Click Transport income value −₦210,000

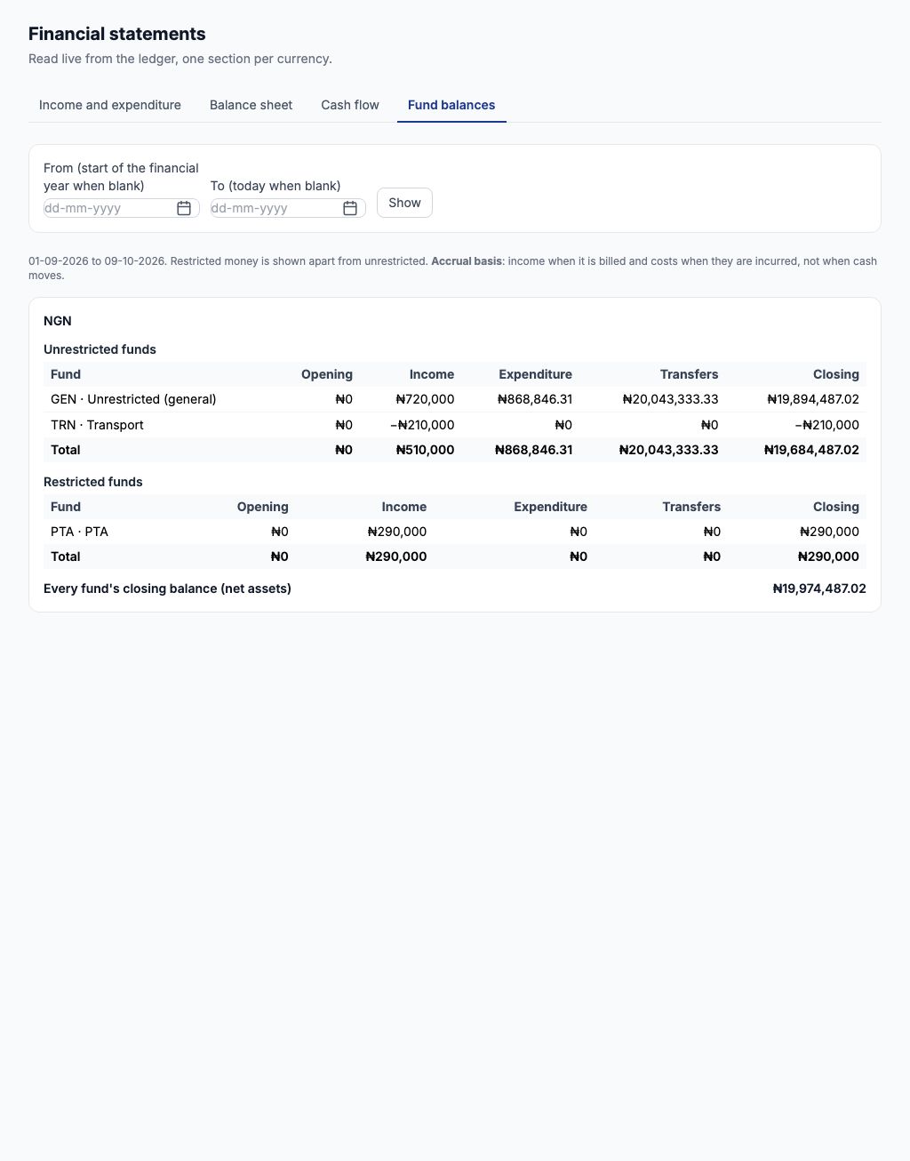click(x=422, y=425)
